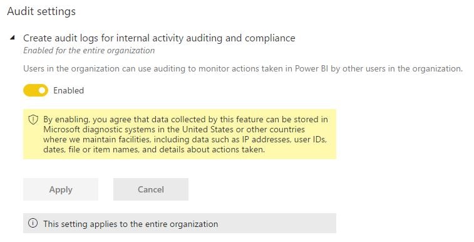Click the 'Microsoft diagnostic systems' text line
This screenshot has height=242, width=474.
click(174, 130)
